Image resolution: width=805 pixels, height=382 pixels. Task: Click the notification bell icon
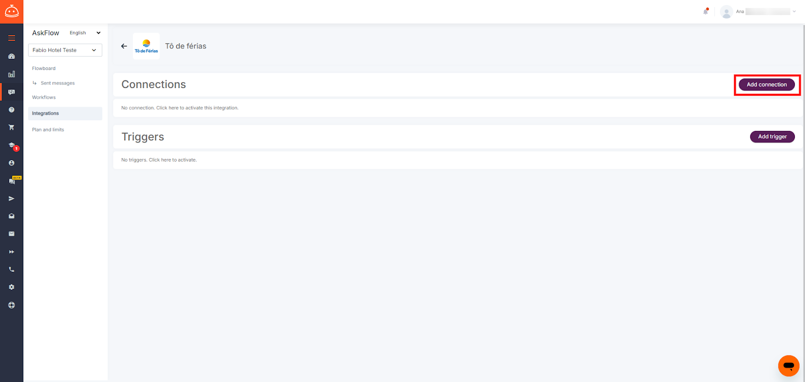pos(706,11)
